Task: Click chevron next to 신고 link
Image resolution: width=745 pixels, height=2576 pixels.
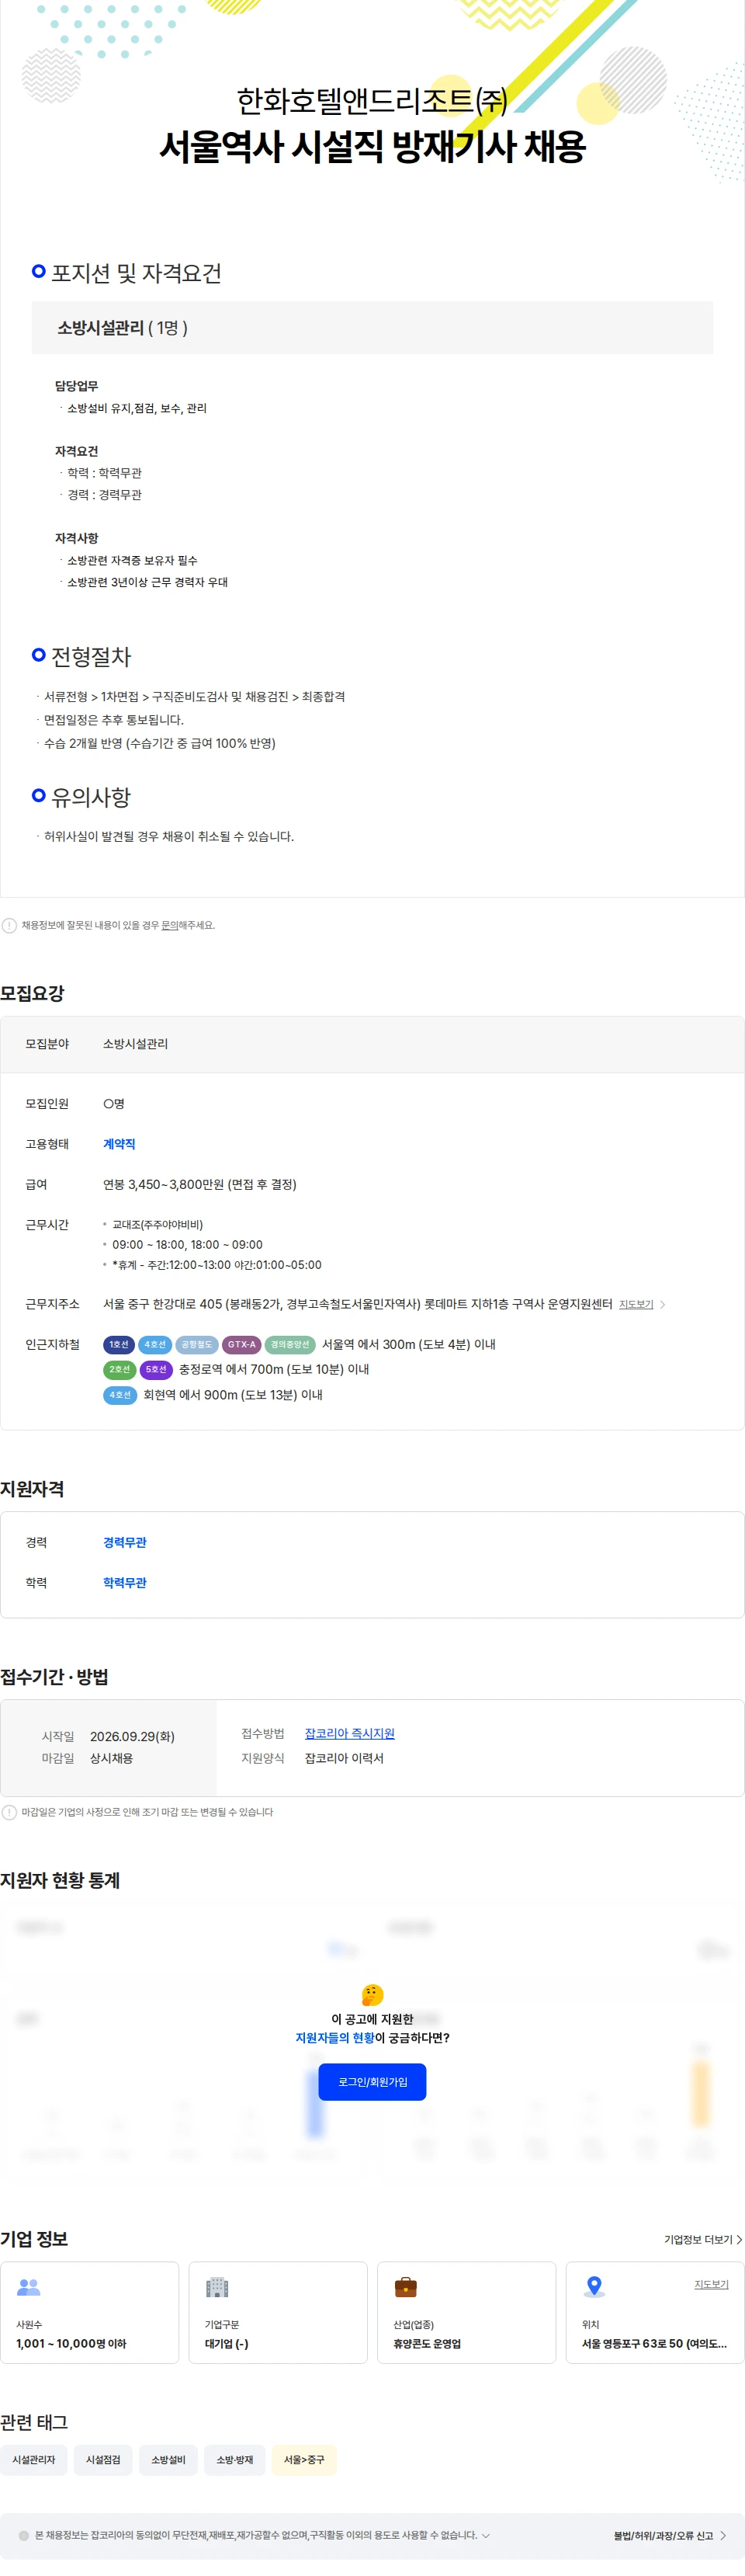Action: pos(722,2535)
